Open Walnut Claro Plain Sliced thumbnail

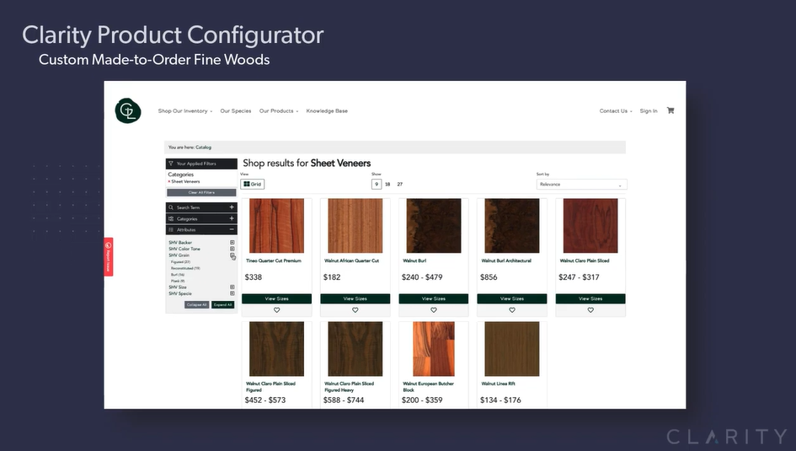(590, 226)
